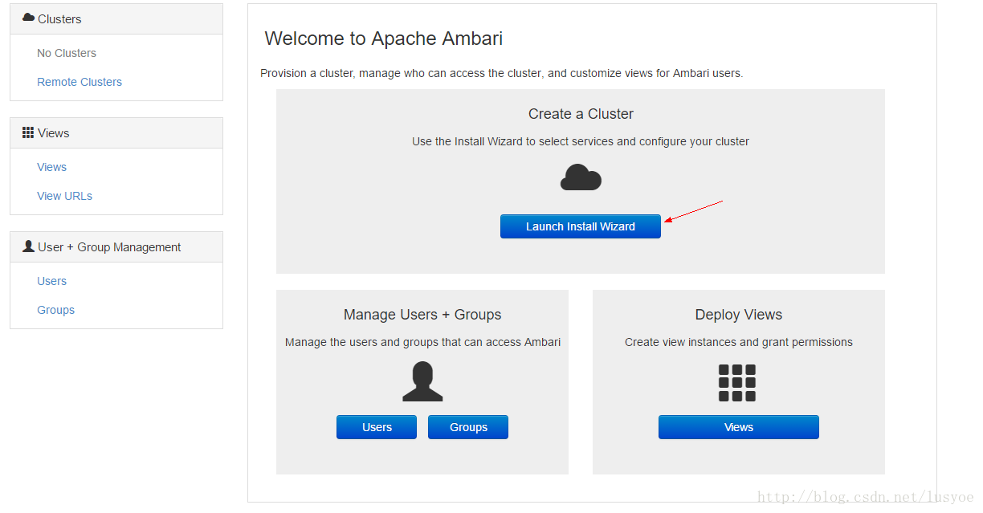Viewport: 983px width, 513px height.
Task: Click the 'Use the Install Wizard' description text
Action: pyautogui.click(x=581, y=141)
